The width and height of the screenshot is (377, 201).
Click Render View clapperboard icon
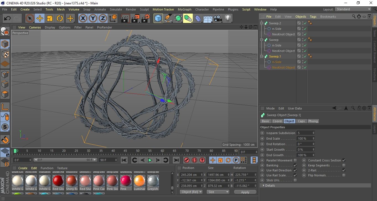click(x=125, y=19)
